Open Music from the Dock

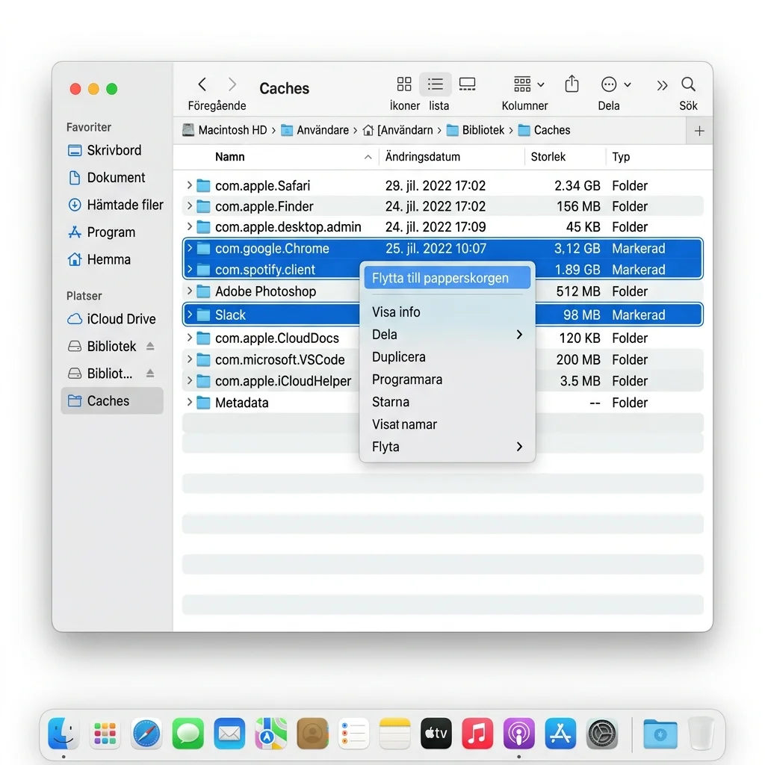(477, 733)
